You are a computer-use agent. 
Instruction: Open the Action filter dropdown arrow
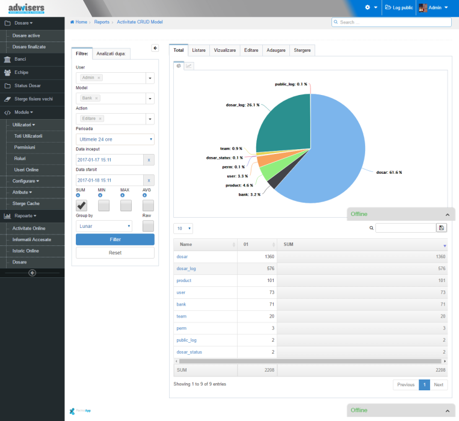pyautogui.click(x=150, y=119)
